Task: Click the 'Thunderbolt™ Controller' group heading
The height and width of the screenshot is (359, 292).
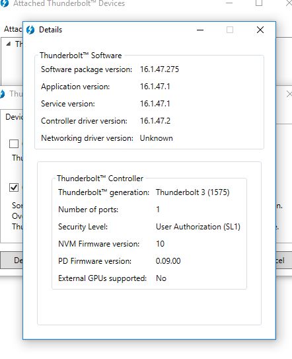Action: click(100, 179)
